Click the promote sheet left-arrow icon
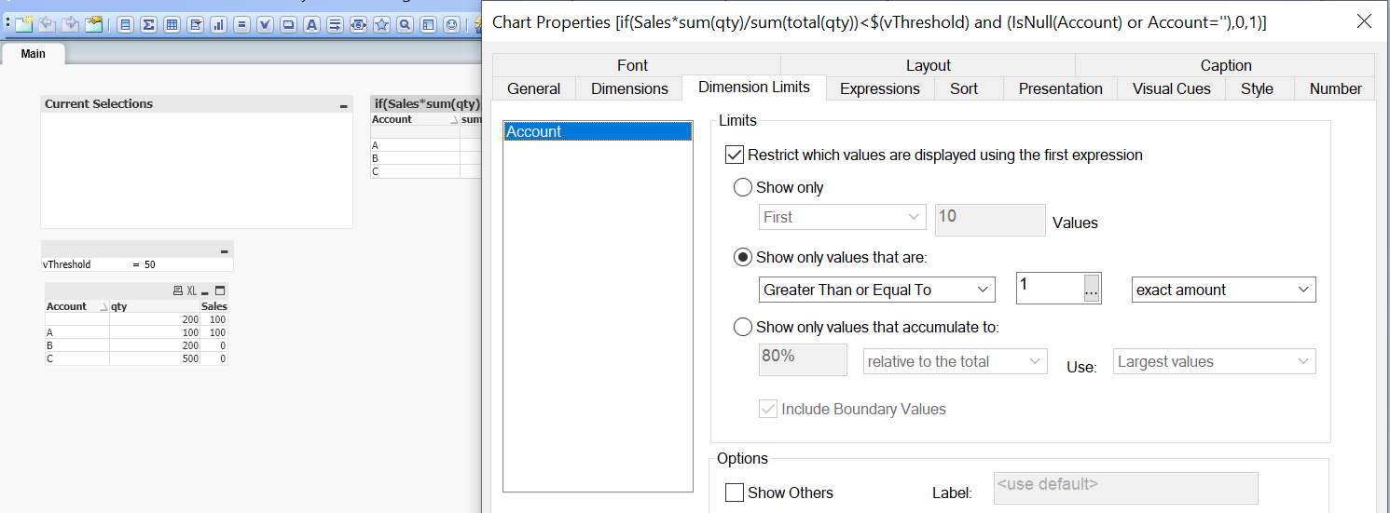 pos(47,25)
